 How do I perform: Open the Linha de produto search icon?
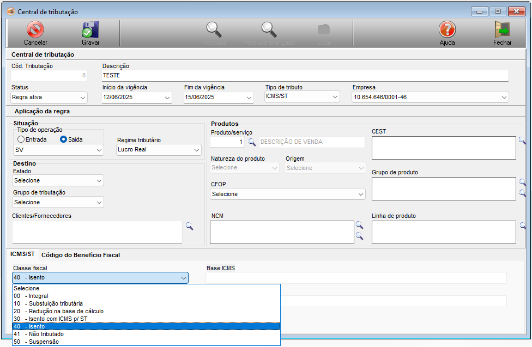point(522,226)
